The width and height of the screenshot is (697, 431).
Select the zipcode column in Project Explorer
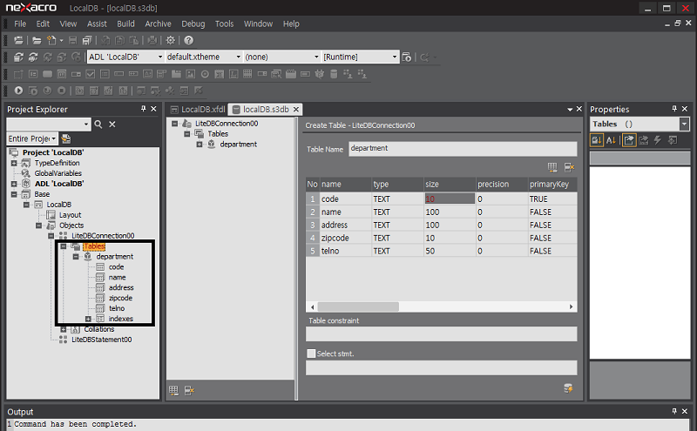[x=120, y=298]
